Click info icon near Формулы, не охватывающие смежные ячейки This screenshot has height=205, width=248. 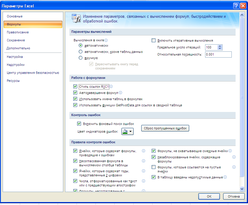[x=230, y=151]
